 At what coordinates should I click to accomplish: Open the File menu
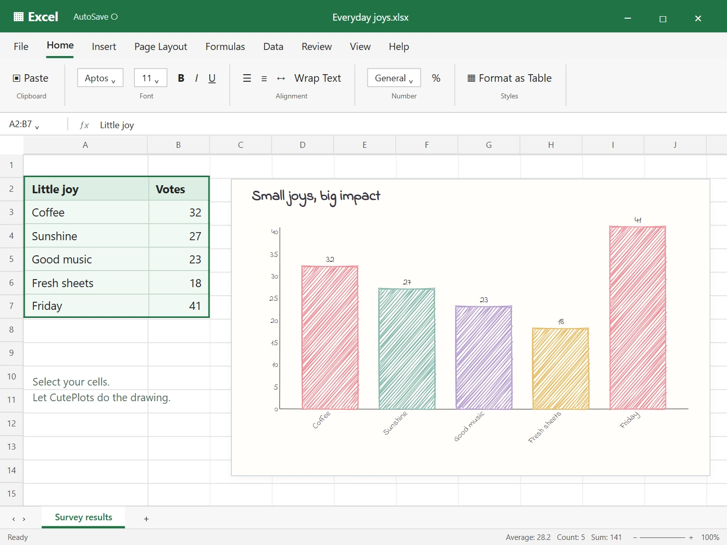21,46
